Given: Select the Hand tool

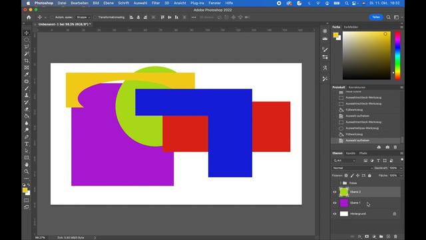Looking at the screenshot, I should (27, 165).
